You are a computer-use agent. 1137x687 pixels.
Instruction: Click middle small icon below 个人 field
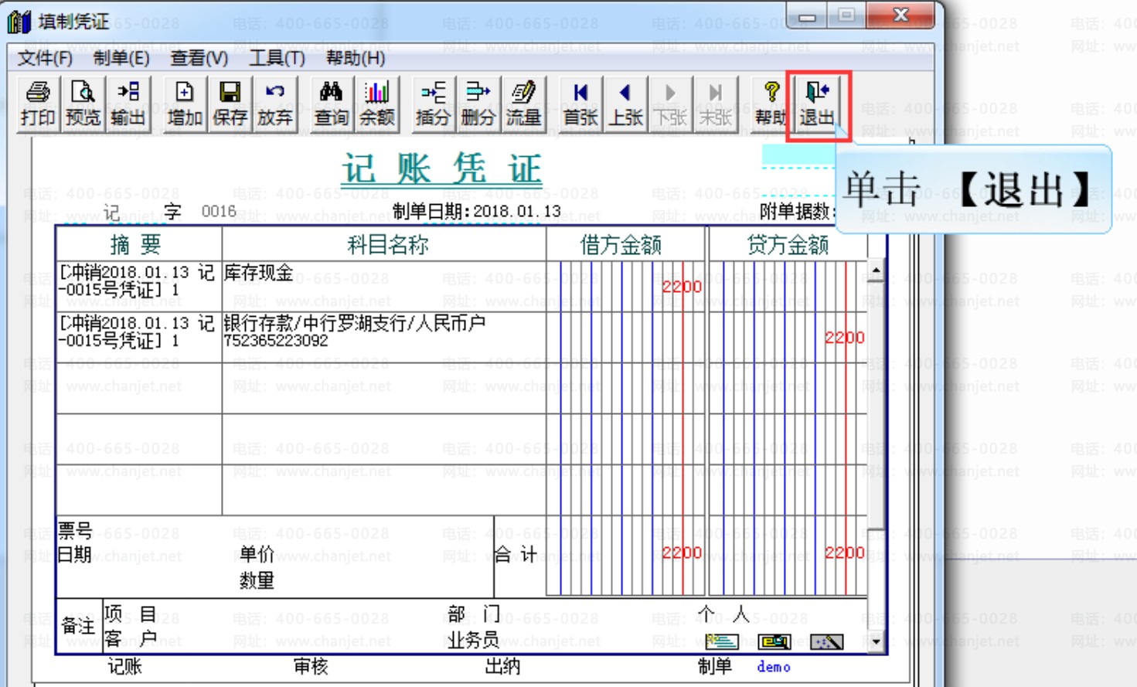tap(774, 641)
